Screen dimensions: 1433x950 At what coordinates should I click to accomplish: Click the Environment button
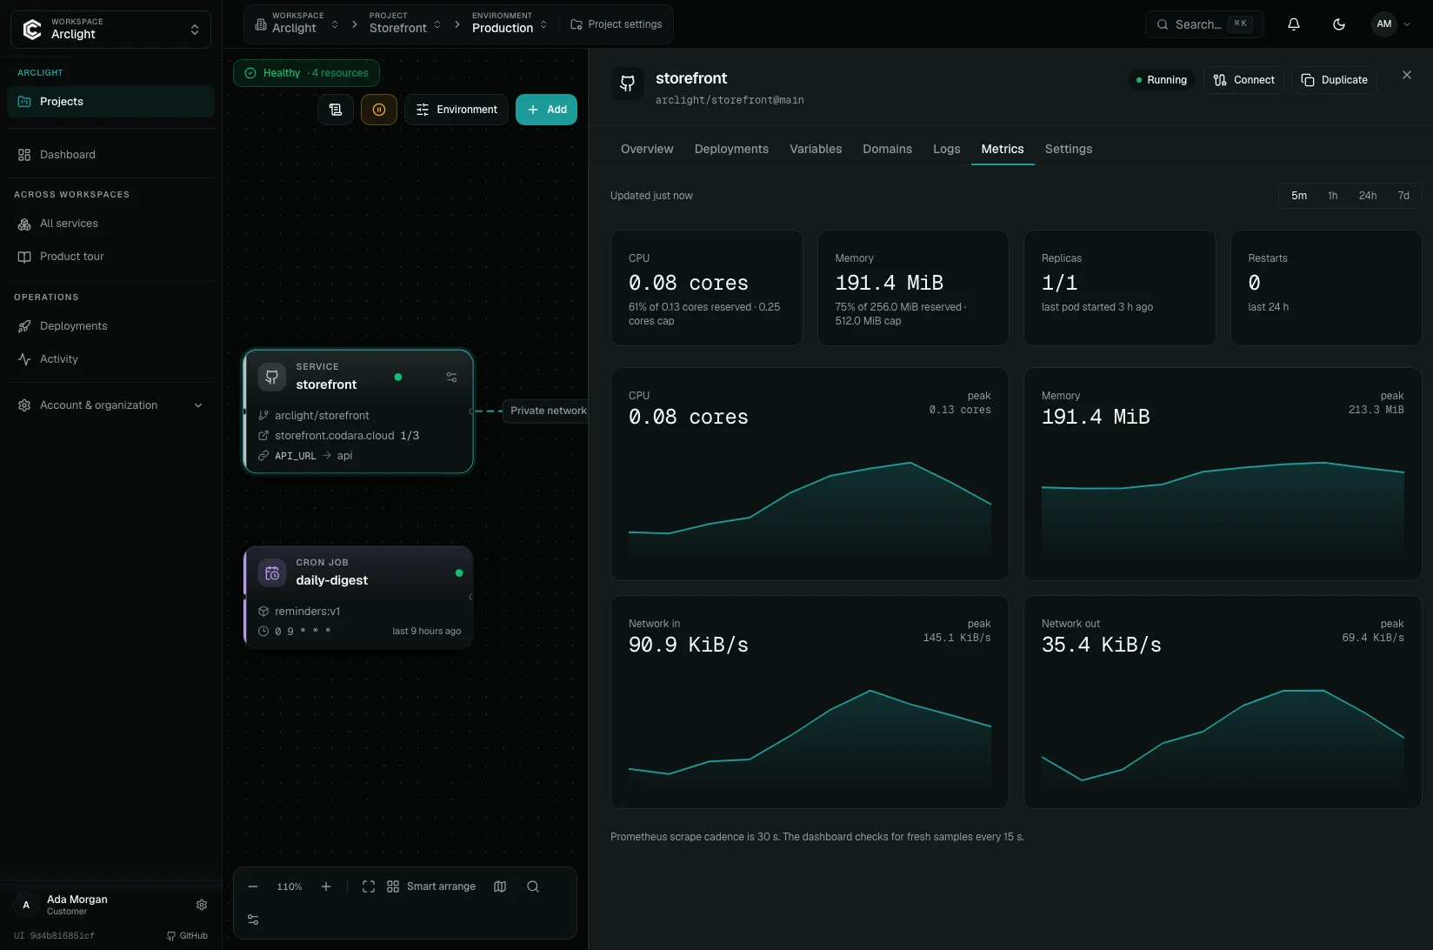coord(457,110)
